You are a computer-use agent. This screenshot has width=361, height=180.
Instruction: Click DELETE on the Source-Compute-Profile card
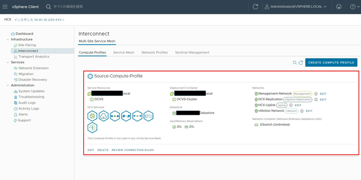coord(103,150)
